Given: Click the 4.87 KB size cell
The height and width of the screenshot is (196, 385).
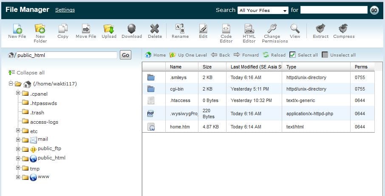Looking at the screenshot, I should pos(211,127).
